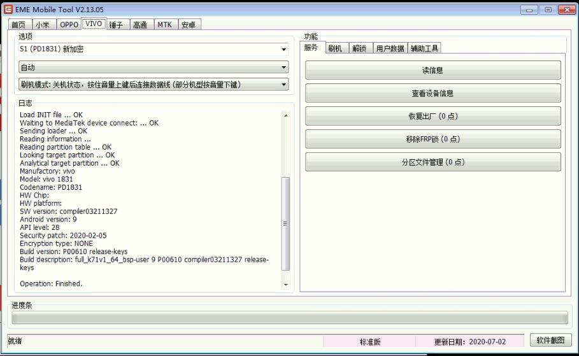This screenshot has width=579, height=356.
Task: Switch to the 小米 tab
Action: 43,25
